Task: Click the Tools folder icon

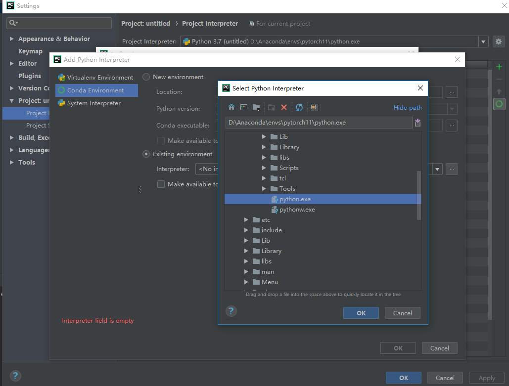Action: point(274,189)
